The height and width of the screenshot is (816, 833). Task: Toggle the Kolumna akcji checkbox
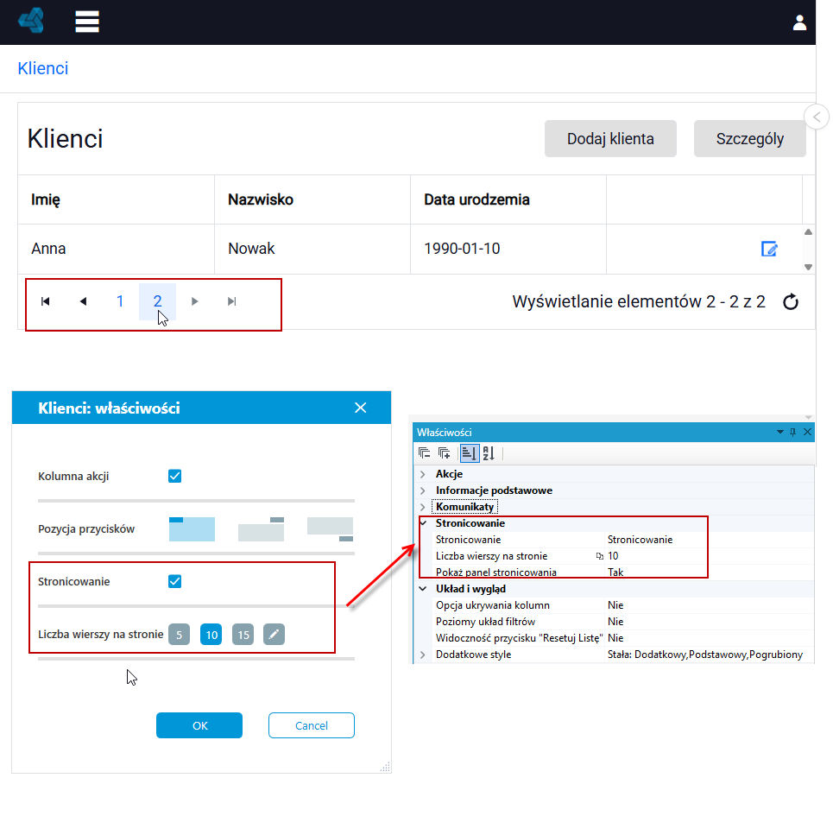174,476
